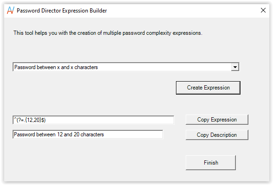Click the intro text about complexity expressions
This screenshot has width=273, height=185.
[108, 33]
